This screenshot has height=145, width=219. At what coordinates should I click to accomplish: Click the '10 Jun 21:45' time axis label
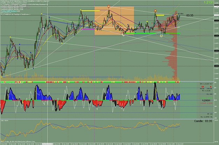click(x=83, y=144)
